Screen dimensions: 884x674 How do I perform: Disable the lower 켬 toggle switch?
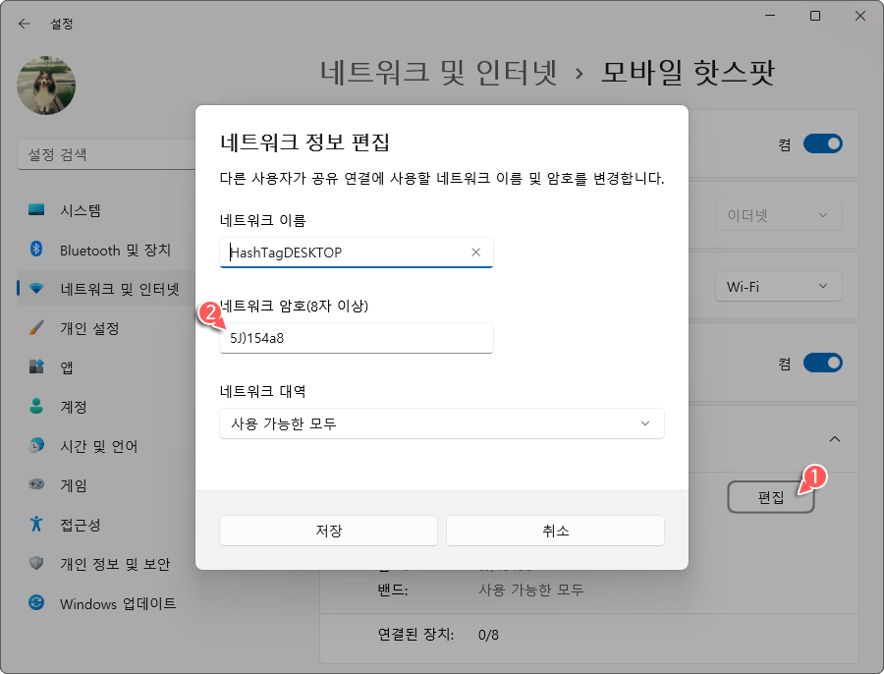tap(823, 363)
